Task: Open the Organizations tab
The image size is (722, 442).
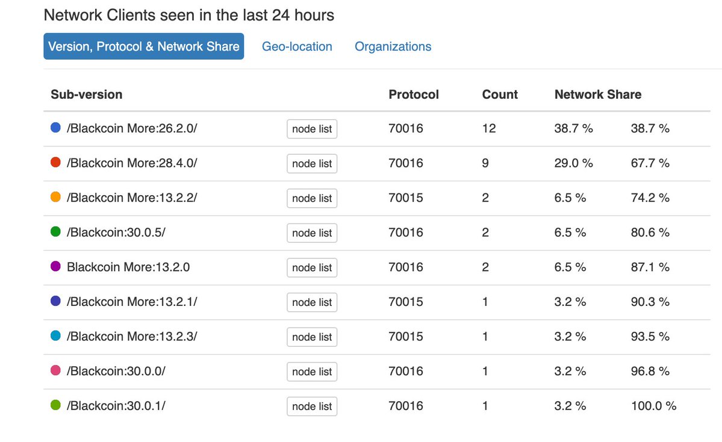Action: (x=393, y=46)
